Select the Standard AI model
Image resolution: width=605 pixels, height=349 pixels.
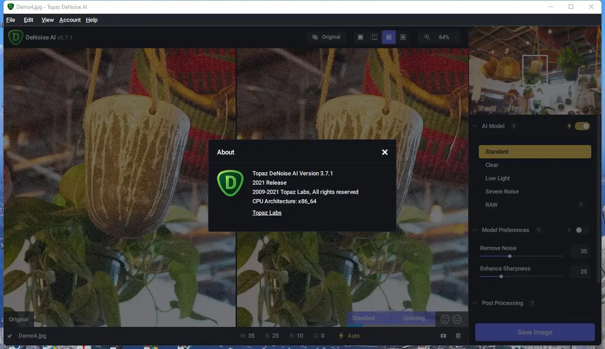(535, 152)
